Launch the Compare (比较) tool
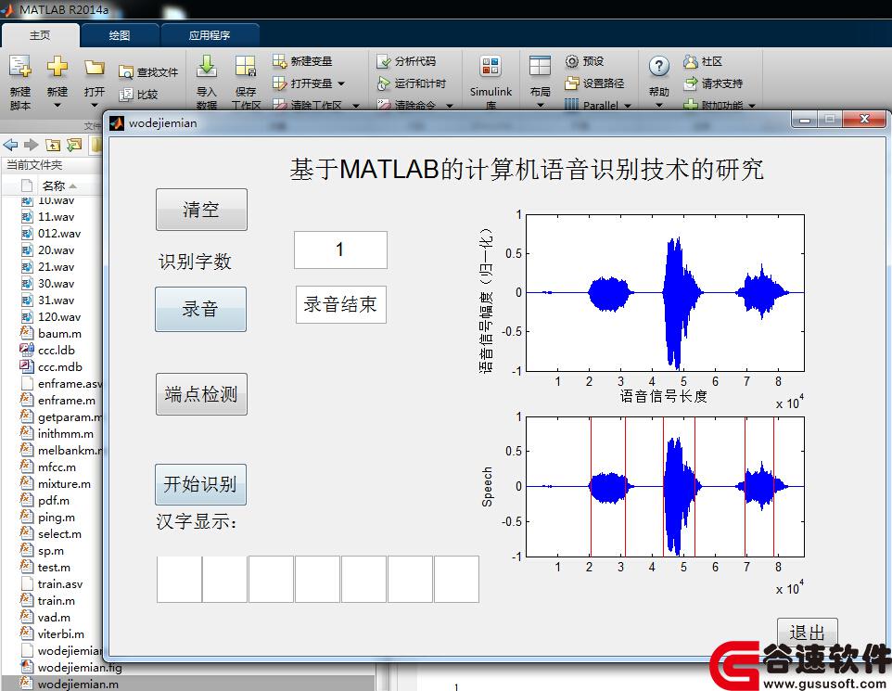 [x=139, y=95]
